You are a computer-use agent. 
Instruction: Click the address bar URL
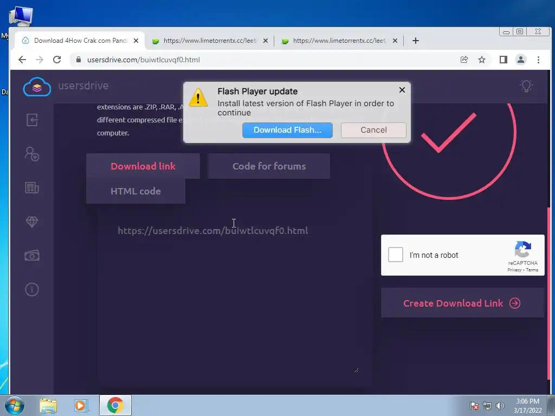click(143, 60)
